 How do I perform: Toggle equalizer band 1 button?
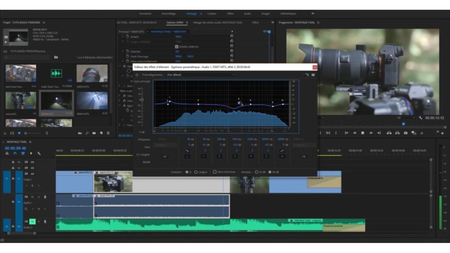coord(203,156)
